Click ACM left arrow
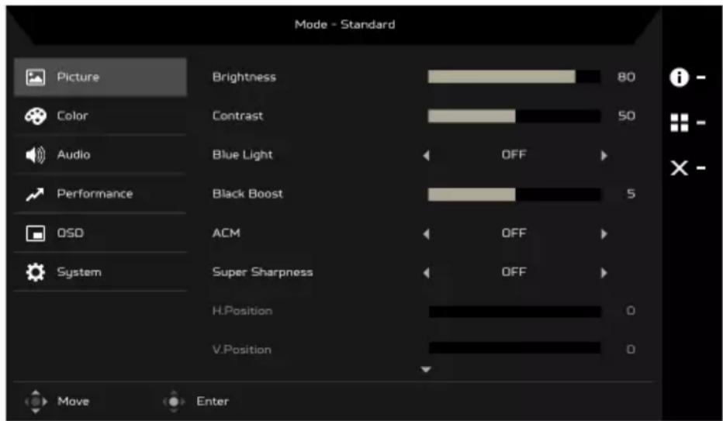 (427, 234)
